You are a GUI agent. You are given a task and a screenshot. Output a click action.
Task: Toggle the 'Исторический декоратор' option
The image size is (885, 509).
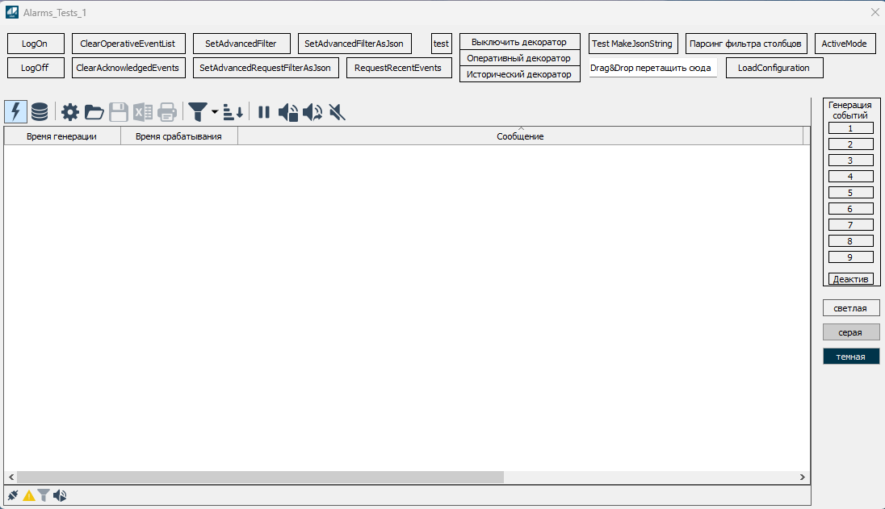pos(518,74)
